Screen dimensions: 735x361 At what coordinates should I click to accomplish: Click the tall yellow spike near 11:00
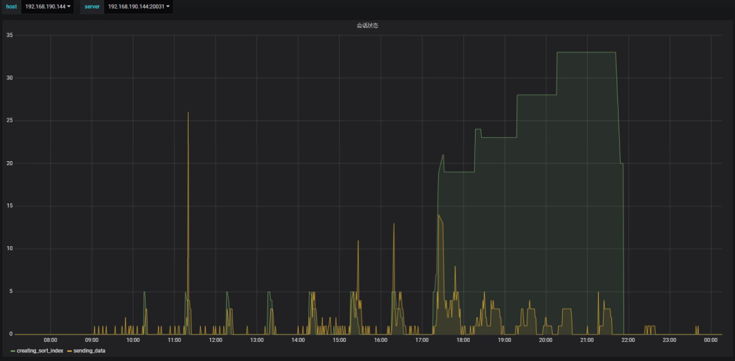pyautogui.click(x=188, y=116)
